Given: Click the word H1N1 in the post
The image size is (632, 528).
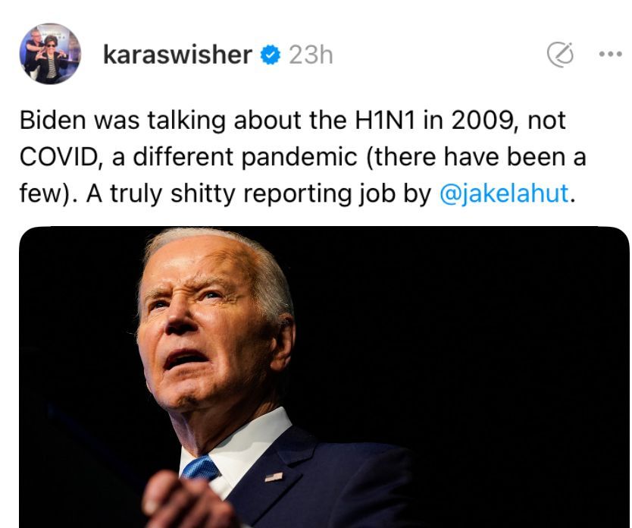Looking at the screenshot, I should [x=384, y=120].
